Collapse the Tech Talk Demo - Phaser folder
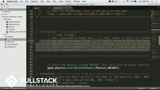Viewport: 160px width, 90px height. [2, 17]
